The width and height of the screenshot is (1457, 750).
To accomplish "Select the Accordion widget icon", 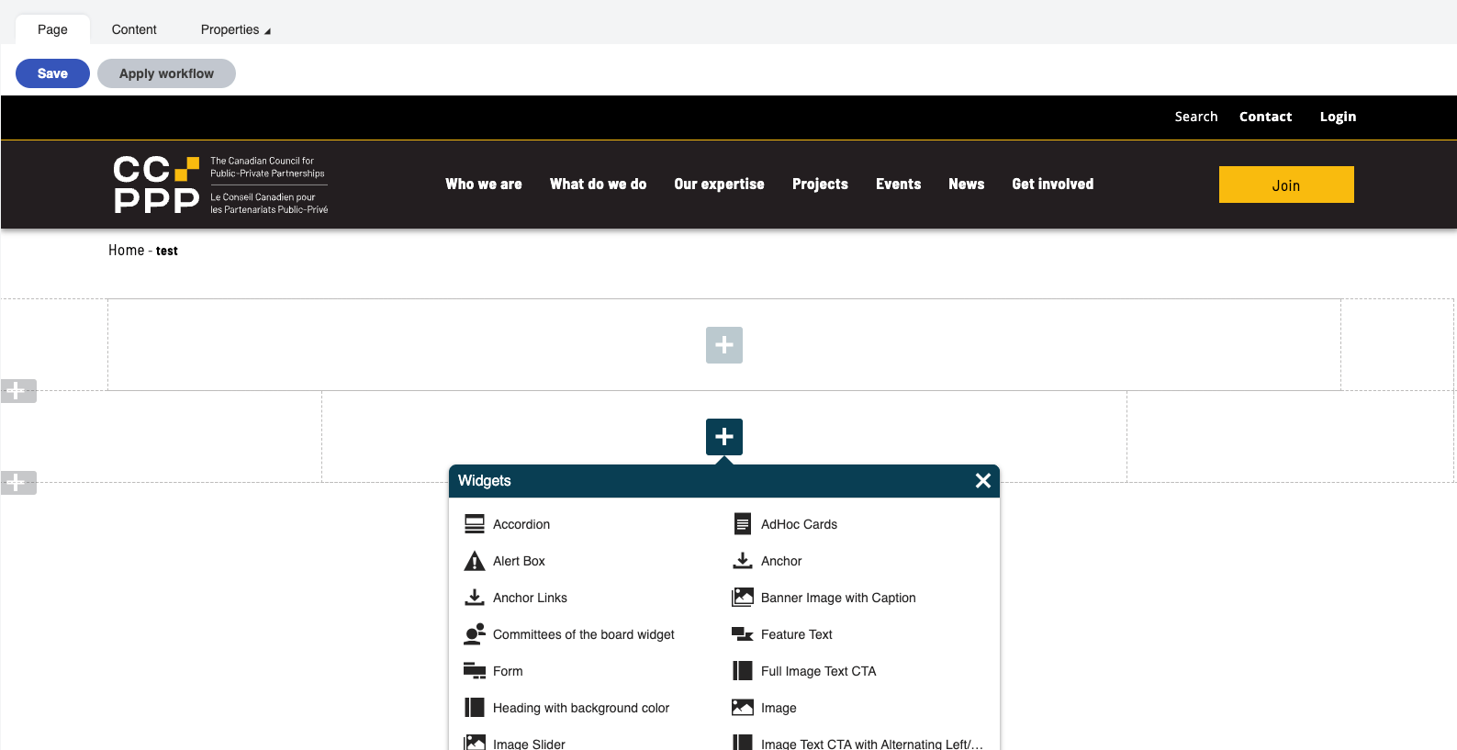I will coord(474,524).
